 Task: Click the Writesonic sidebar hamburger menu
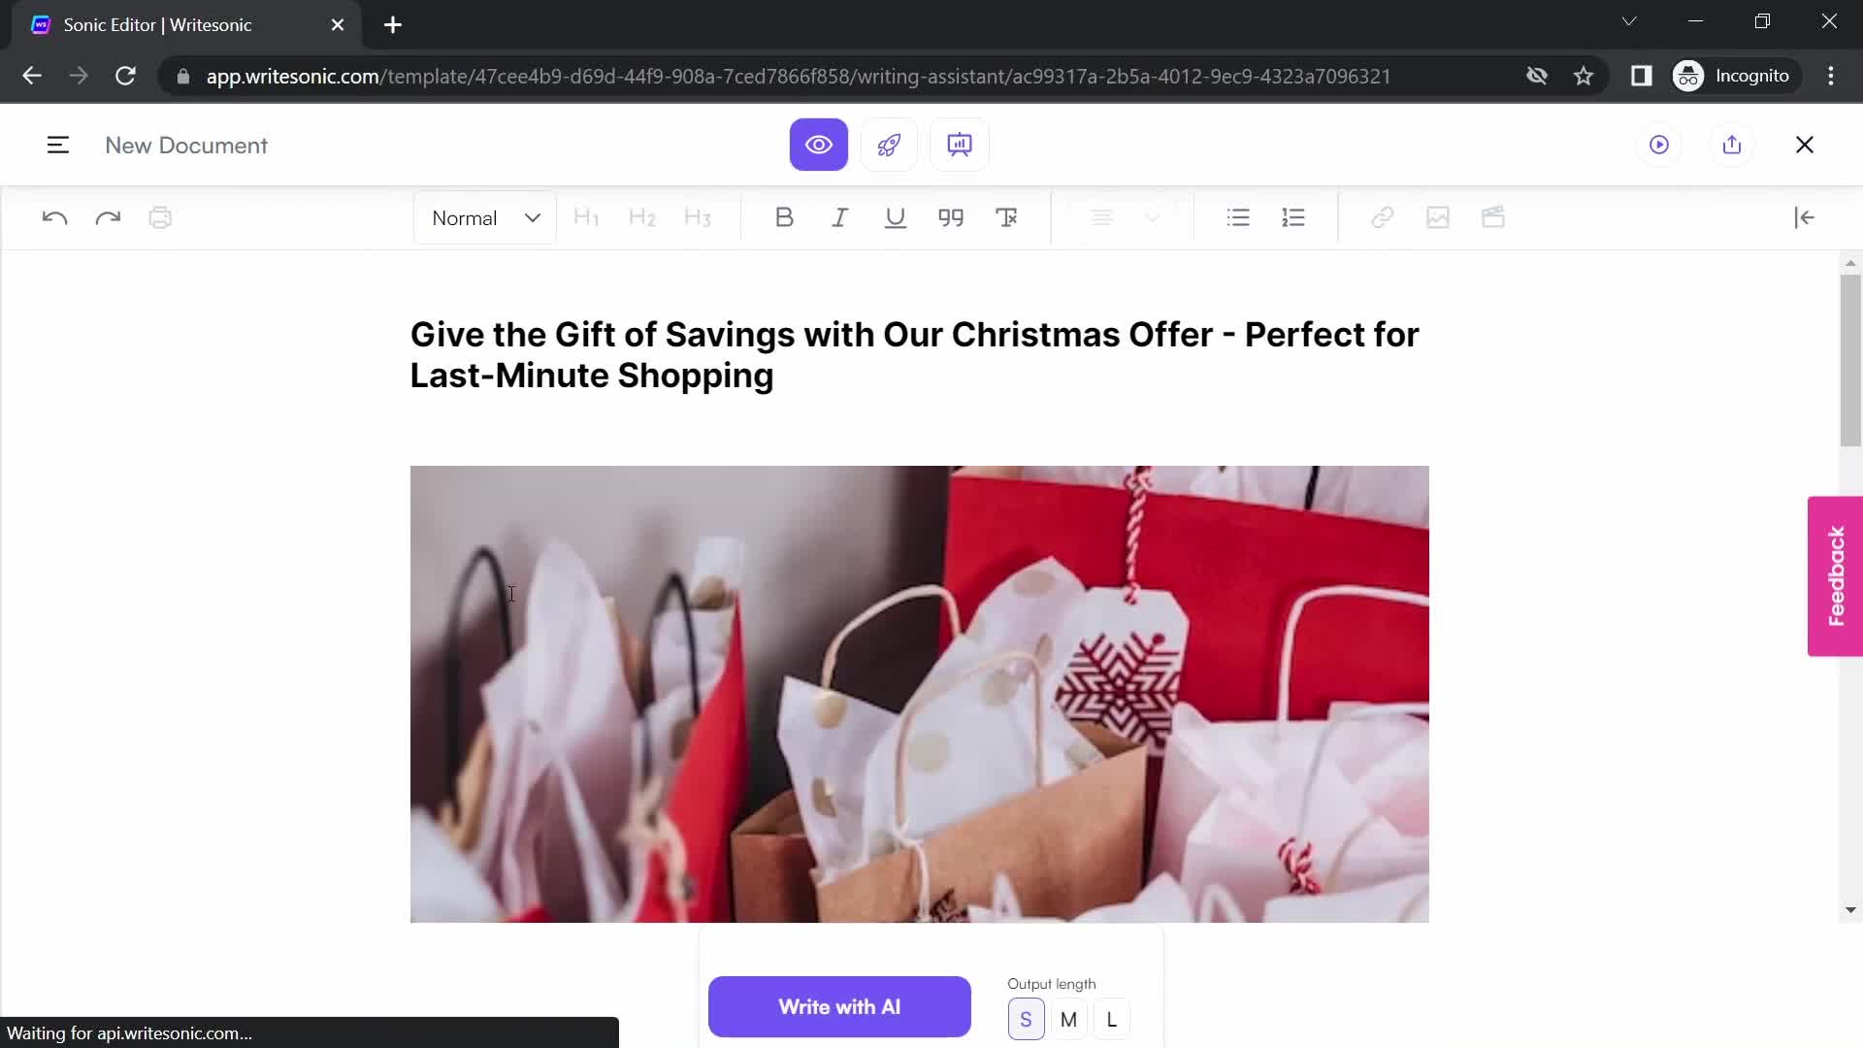point(57,145)
